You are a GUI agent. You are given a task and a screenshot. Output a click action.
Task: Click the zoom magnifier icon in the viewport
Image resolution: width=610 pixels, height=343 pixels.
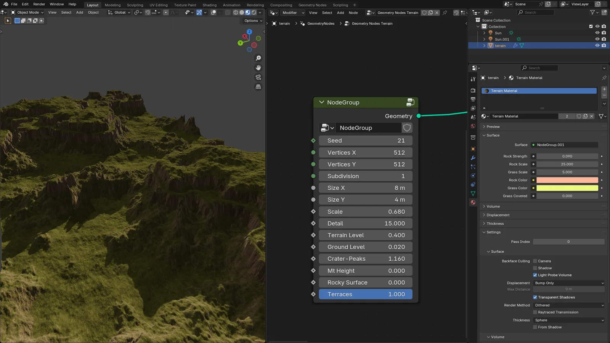click(x=258, y=58)
